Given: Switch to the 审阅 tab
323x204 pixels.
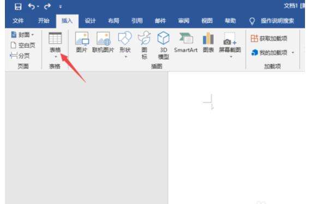Looking at the screenshot, I should point(184,21).
